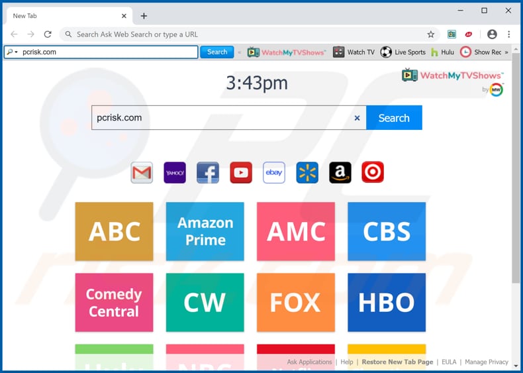
Task: Open the Chrome profile avatar
Action: 492,34
